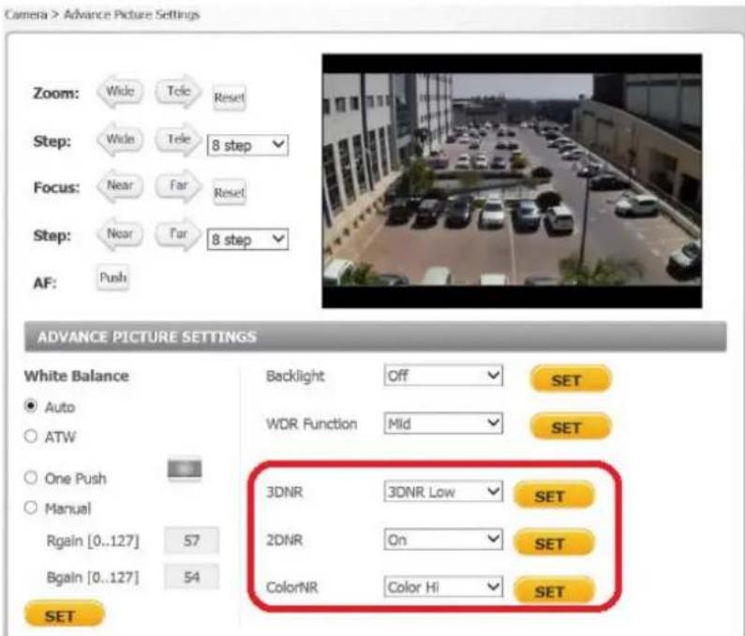Click the White Balance heading
Viewport: 745px width, 636px height.
(x=77, y=376)
